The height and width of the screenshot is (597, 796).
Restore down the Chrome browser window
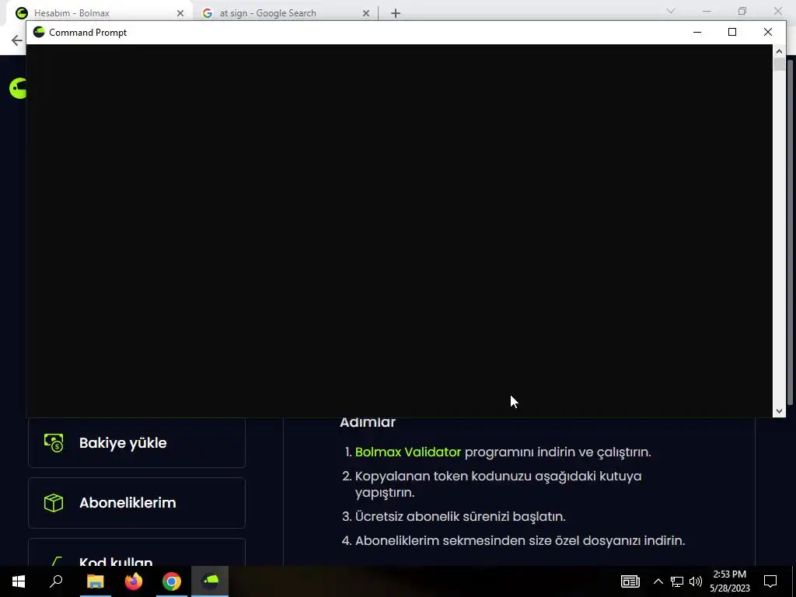coord(742,11)
